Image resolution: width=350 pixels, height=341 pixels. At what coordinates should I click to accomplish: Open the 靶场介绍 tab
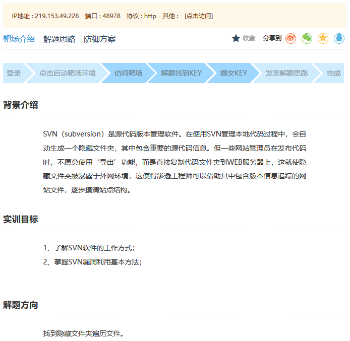[x=19, y=39]
